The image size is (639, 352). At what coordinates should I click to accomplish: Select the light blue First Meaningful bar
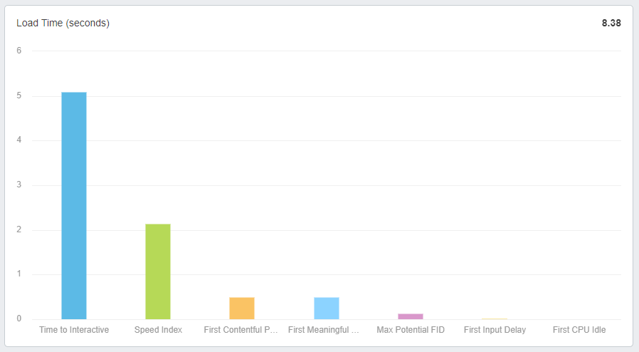coord(327,309)
